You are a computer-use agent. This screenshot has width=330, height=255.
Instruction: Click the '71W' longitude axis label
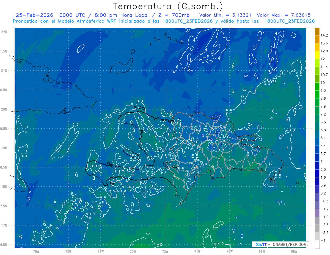click(197, 251)
